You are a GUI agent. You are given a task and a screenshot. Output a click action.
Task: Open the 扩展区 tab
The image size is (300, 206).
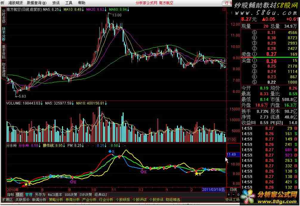point(7,200)
